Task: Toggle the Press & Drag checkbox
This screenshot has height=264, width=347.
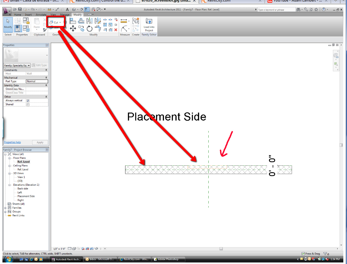Action: click(x=303, y=254)
